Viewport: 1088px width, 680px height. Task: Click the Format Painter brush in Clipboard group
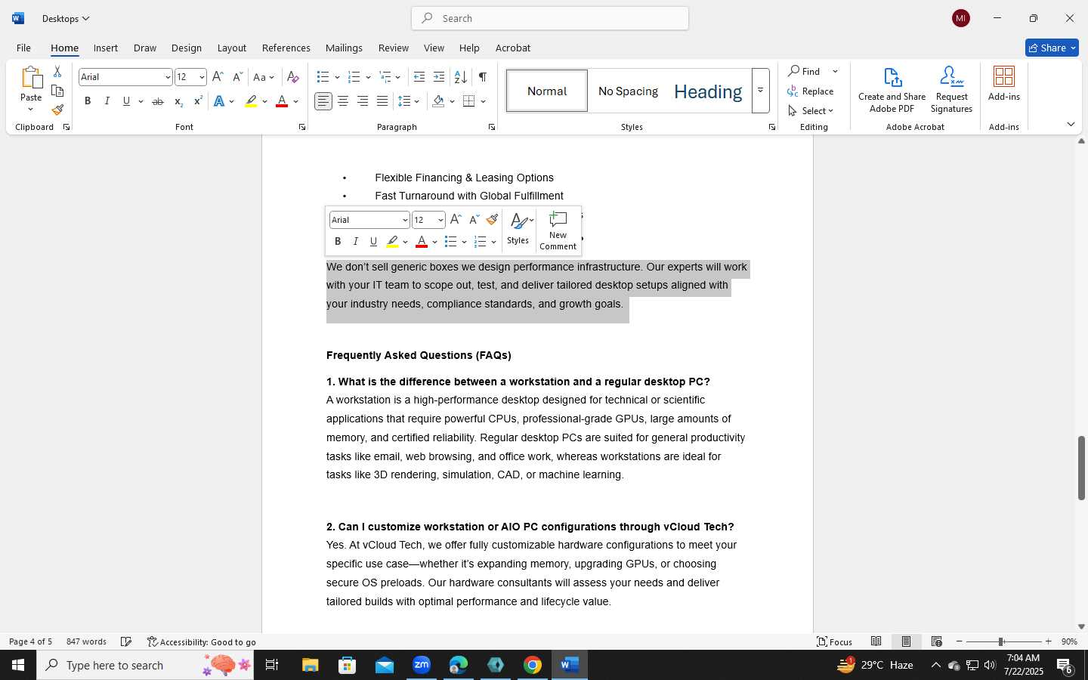(57, 110)
